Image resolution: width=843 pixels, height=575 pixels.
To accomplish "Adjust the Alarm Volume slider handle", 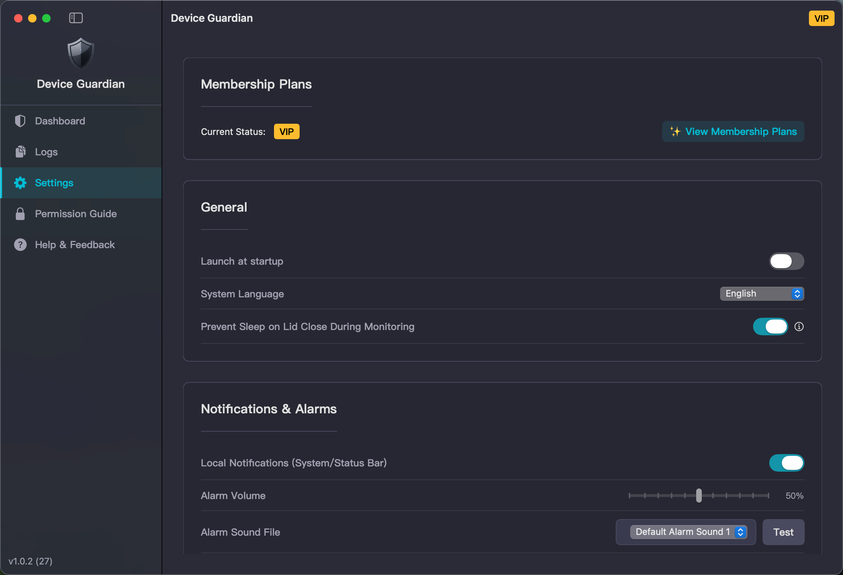I will pyautogui.click(x=699, y=496).
